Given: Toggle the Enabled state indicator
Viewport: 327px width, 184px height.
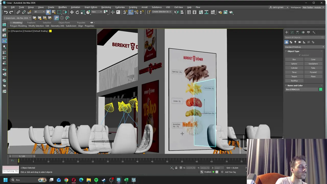Looking at the screenshot, I should coord(213,172).
